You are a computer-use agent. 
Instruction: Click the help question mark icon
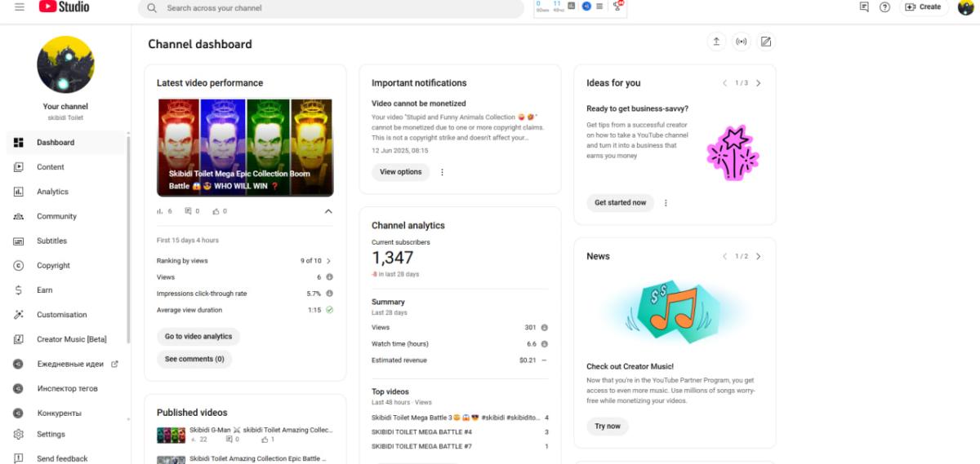[x=884, y=7]
